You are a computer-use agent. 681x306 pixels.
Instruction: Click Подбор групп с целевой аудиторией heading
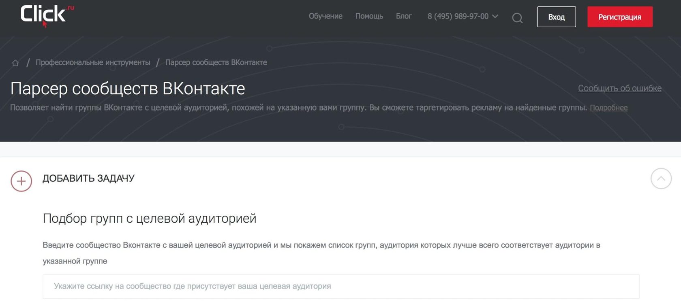150,219
